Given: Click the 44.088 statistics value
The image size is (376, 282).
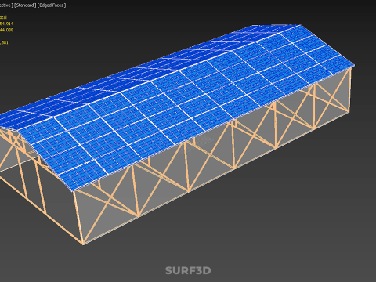Looking at the screenshot, I should (x=6, y=30).
